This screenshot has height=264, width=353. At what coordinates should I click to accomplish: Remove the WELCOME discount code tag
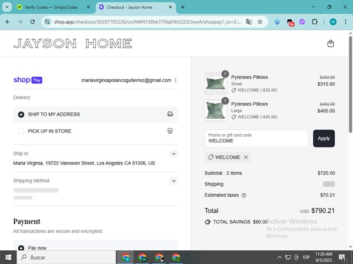246,157
